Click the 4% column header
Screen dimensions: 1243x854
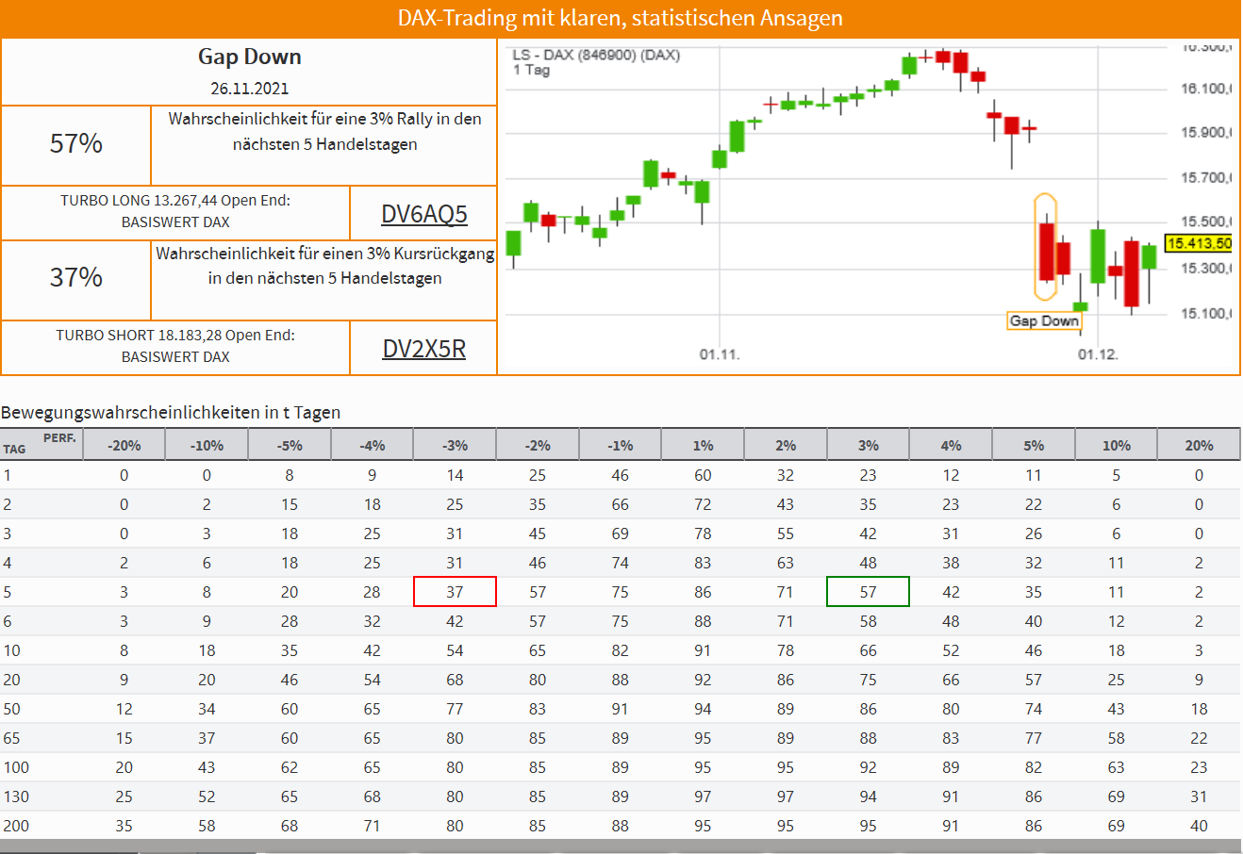(951, 446)
